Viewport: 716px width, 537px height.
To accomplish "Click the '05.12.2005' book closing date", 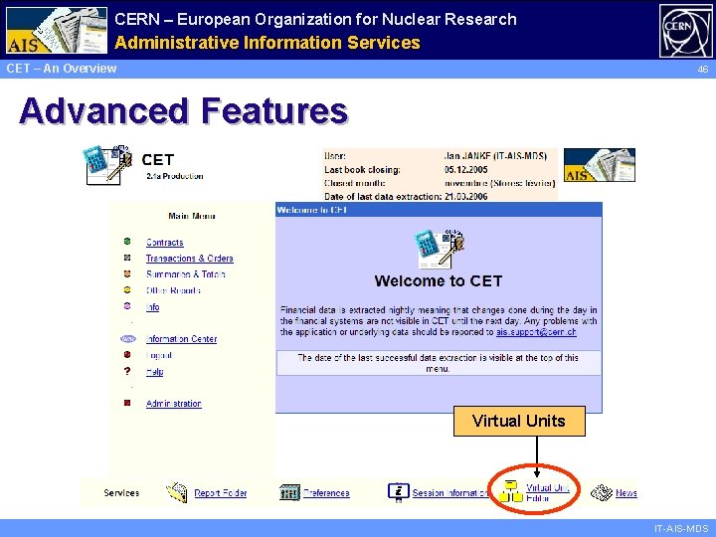I will [x=465, y=170].
